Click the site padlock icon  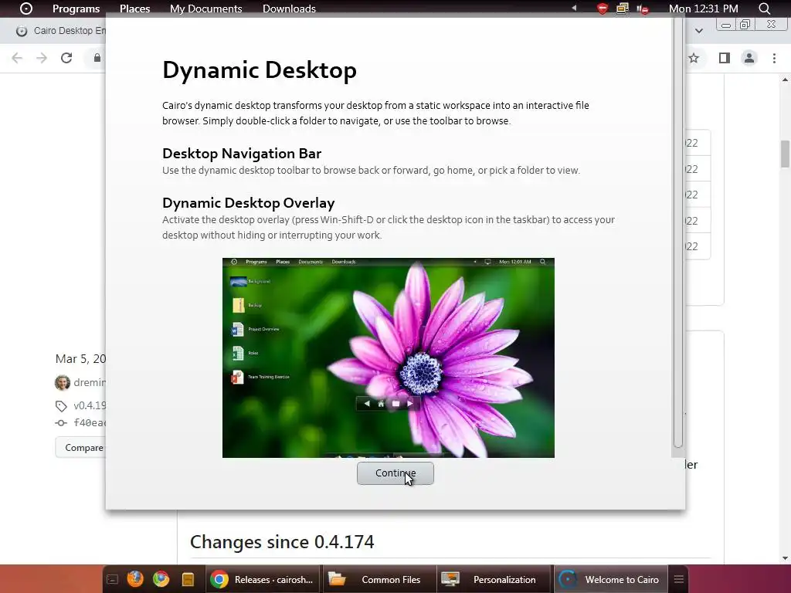[x=97, y=58]
